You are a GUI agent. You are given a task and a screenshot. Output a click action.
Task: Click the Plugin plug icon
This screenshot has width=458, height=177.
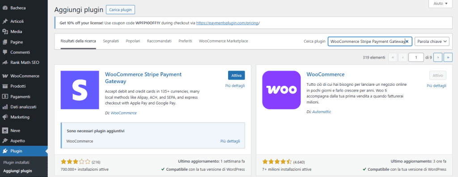pos(4,151)
